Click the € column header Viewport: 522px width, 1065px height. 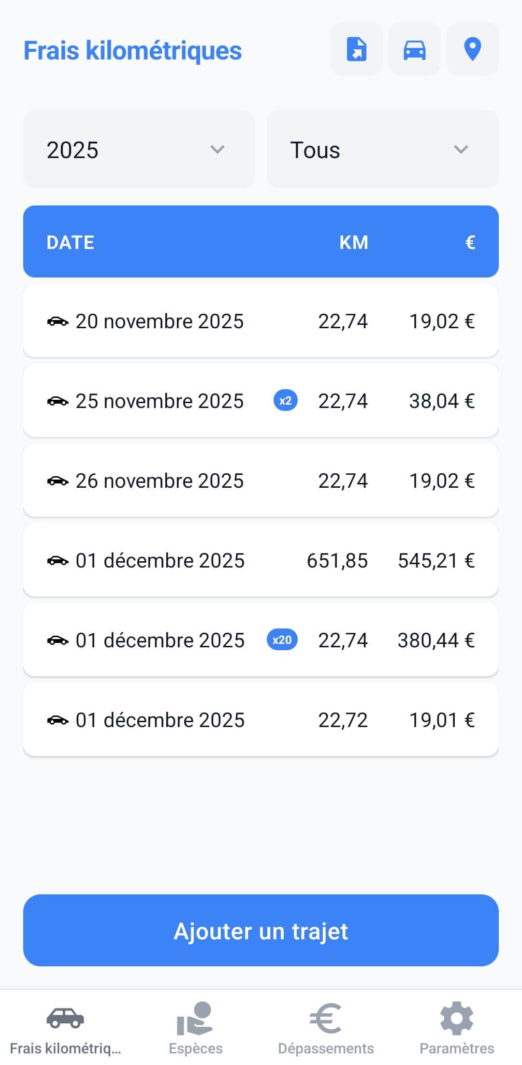[470, 242]
